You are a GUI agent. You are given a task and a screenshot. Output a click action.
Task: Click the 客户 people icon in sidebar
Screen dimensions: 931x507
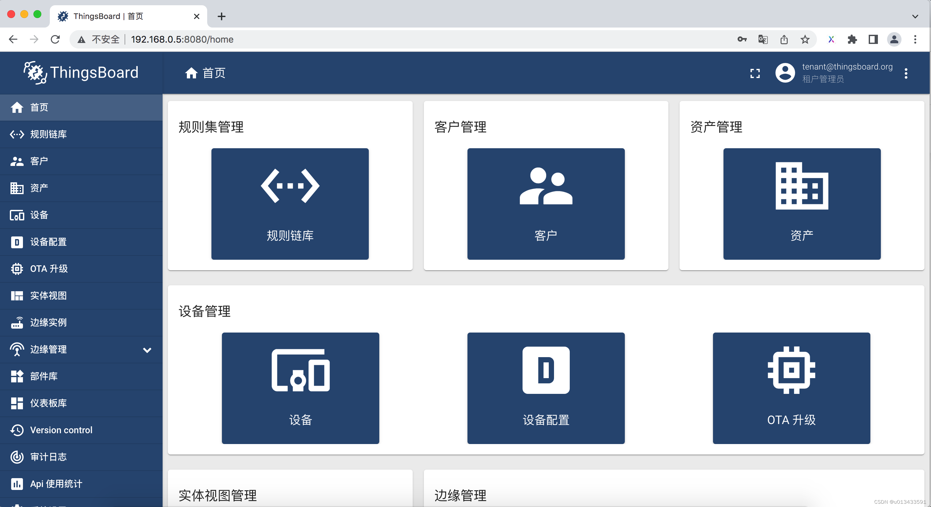17,161
